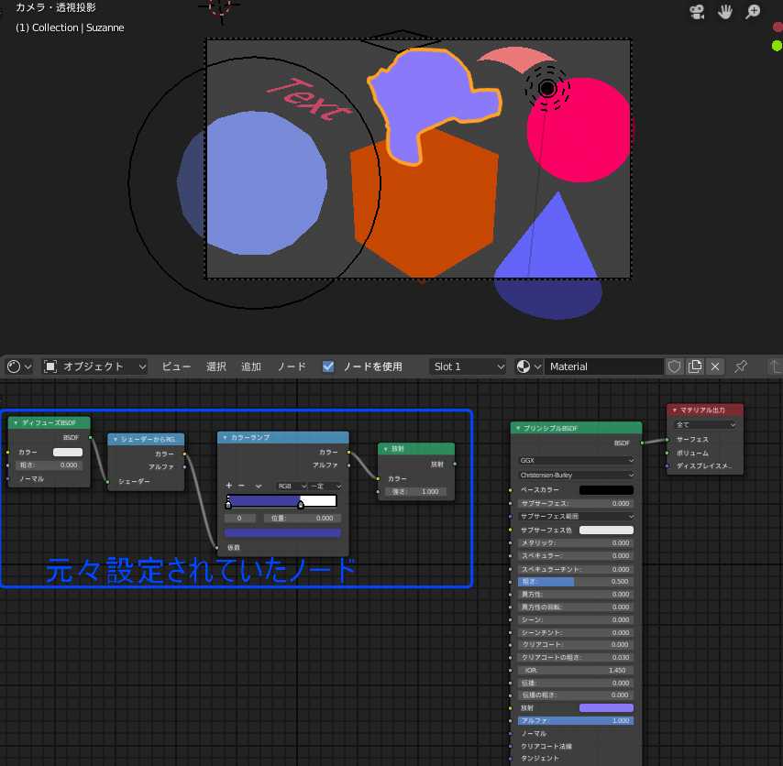Collapse the ディフューズBSDF node
783x766 pixels.
(16, 422)
